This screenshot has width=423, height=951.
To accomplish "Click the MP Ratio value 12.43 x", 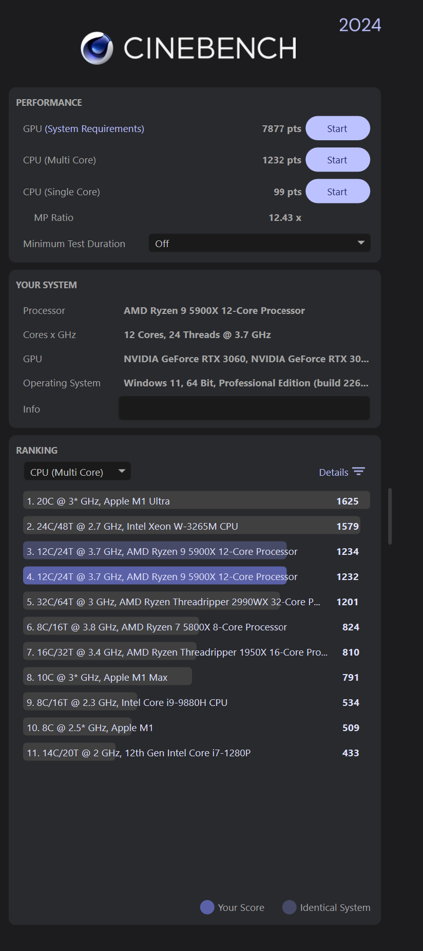I will [x=285, y=218].
